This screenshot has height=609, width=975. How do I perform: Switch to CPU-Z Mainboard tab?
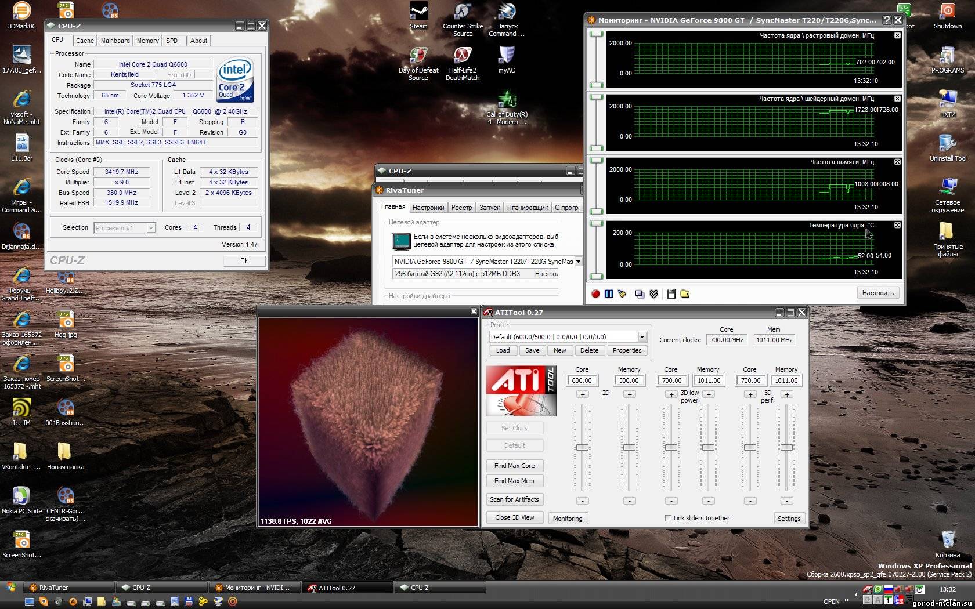(x=115, y=41)
